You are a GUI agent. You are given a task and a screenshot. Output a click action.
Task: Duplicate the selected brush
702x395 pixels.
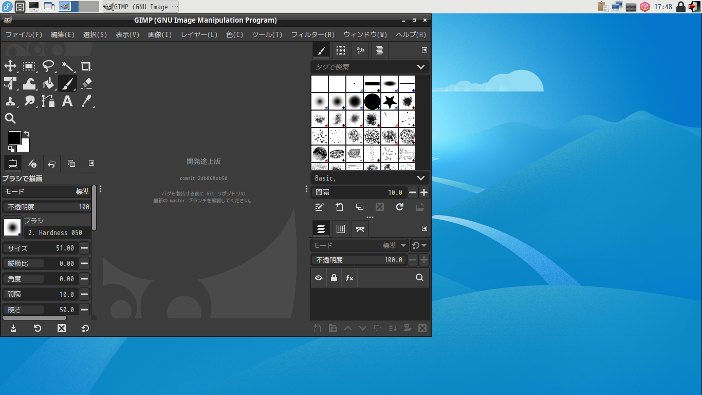[x=360, y=207]
